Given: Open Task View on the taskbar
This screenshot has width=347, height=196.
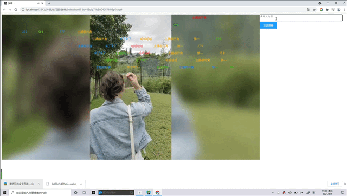Looking at the screenshot, I should [x=85, y=192].
